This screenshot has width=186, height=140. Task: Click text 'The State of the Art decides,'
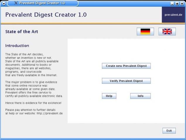(x=24, y=54)
